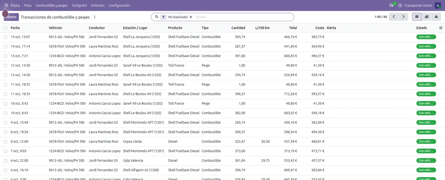This screenshot has width=445, height=180.
Task: Open the Configuración menu
Action: (x=119, y=5)
